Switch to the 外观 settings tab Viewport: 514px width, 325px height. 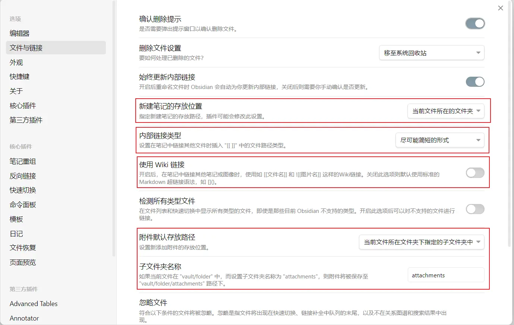click(16, 63)
